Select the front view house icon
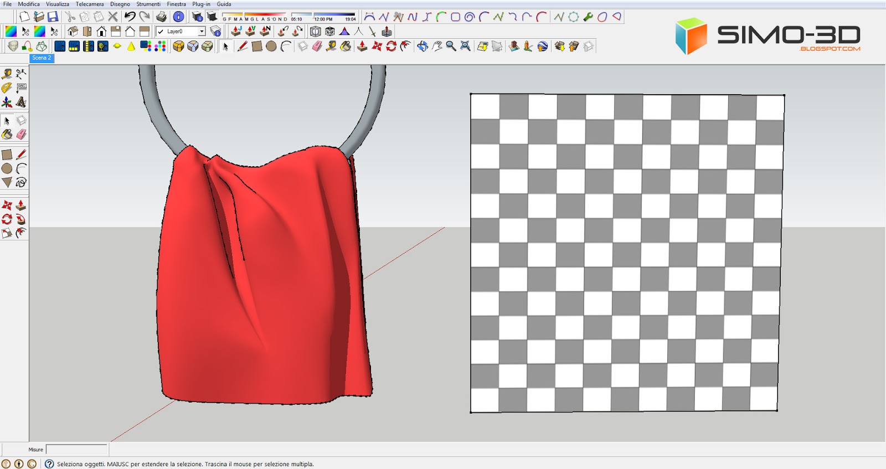 [x=101, y=32]
